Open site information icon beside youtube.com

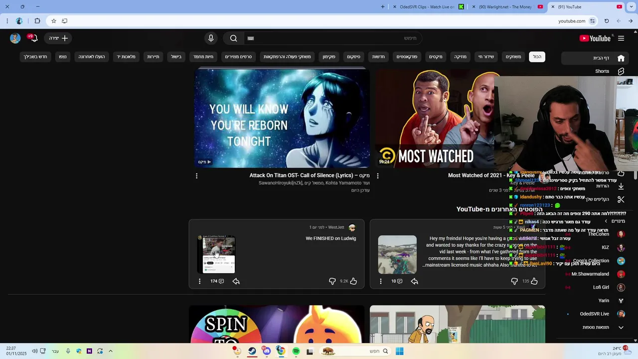[592, 21]
